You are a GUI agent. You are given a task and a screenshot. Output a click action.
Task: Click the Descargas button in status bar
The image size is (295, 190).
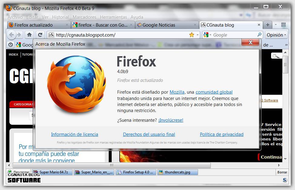coord(19,172)
